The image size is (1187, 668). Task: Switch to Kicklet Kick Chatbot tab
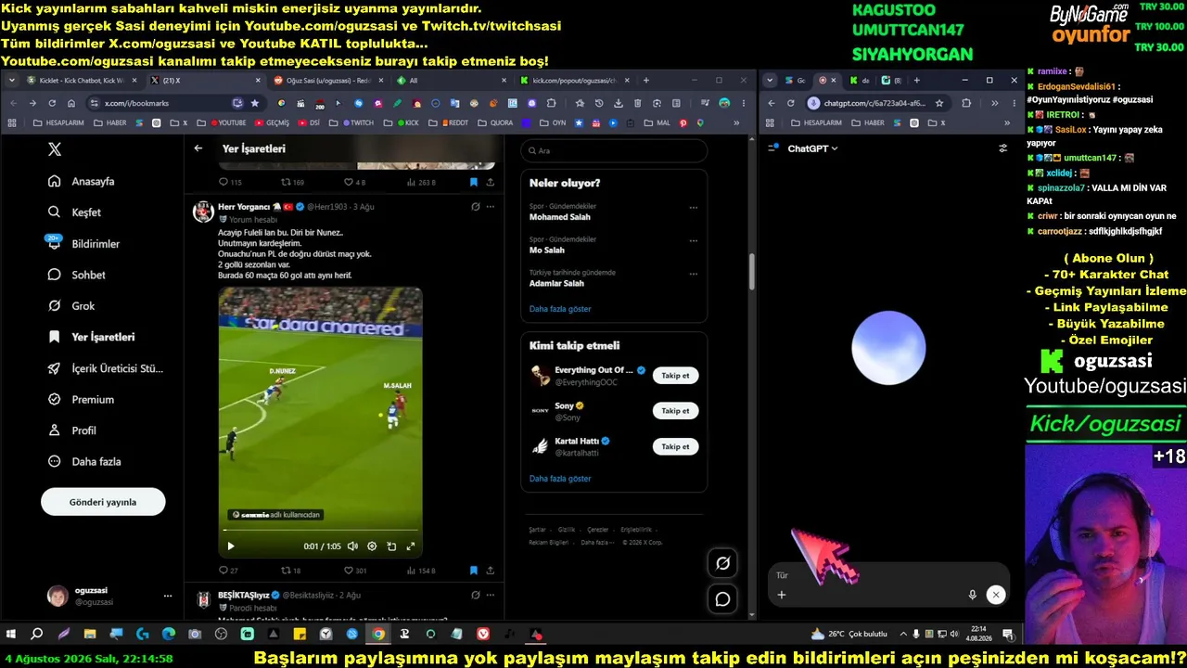point(81,81)
